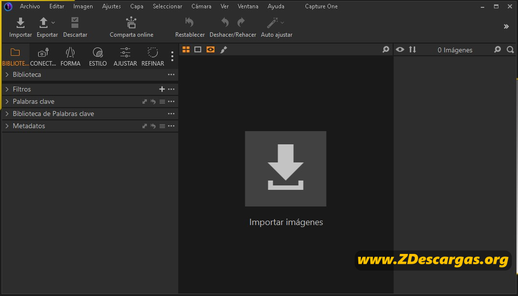Open the Capa menu
Screen dimensions: 518x296
click(x=137, y=6)
